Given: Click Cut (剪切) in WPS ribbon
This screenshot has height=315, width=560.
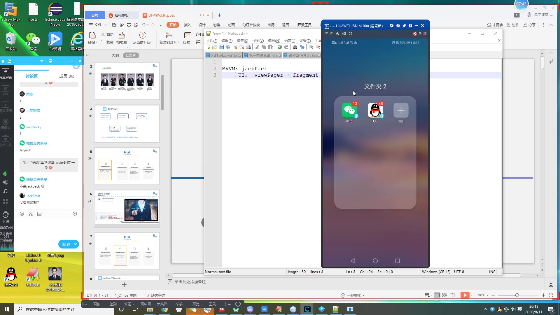Looking at the screenshot, I should point(107,34).
